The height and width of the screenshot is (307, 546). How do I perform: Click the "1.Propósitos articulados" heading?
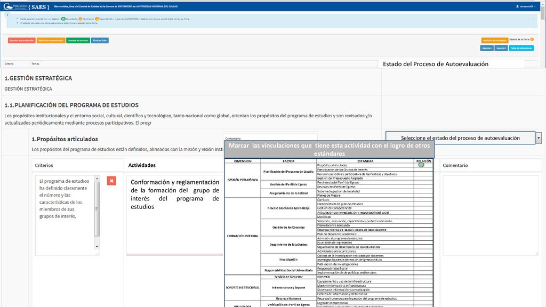point(65,139)
